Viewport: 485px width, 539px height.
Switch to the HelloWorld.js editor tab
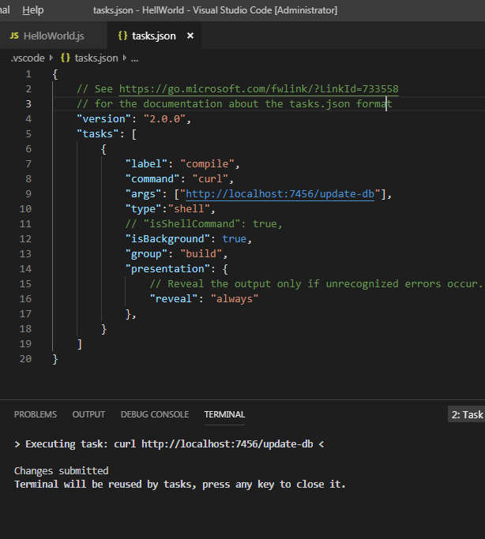pyautogui.click(x=53, y=36)
